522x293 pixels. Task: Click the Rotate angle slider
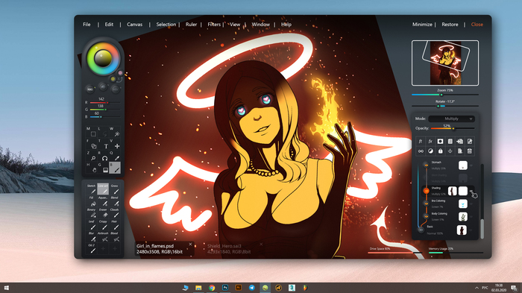444,106
